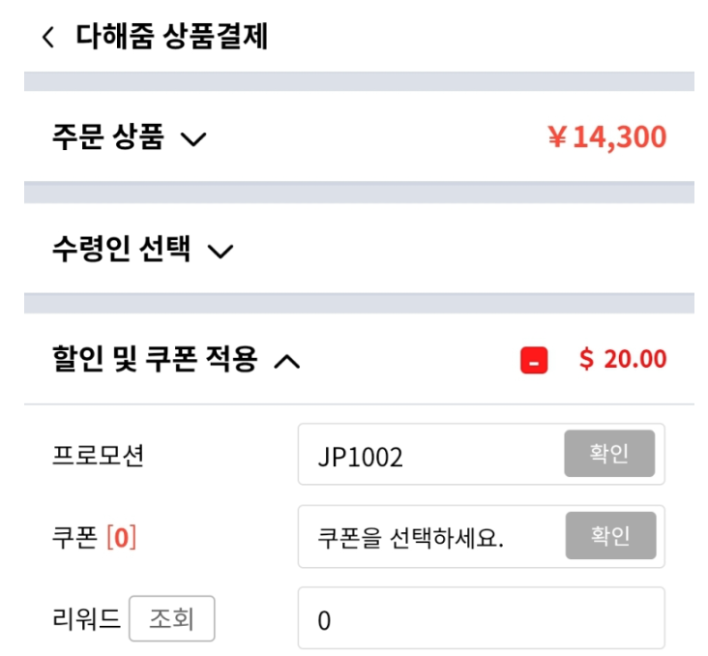Expand the 주문 상품 section chevron
The width and height of the screenshot is (708, 656).
pyautogui.click(x=193, y=139)
